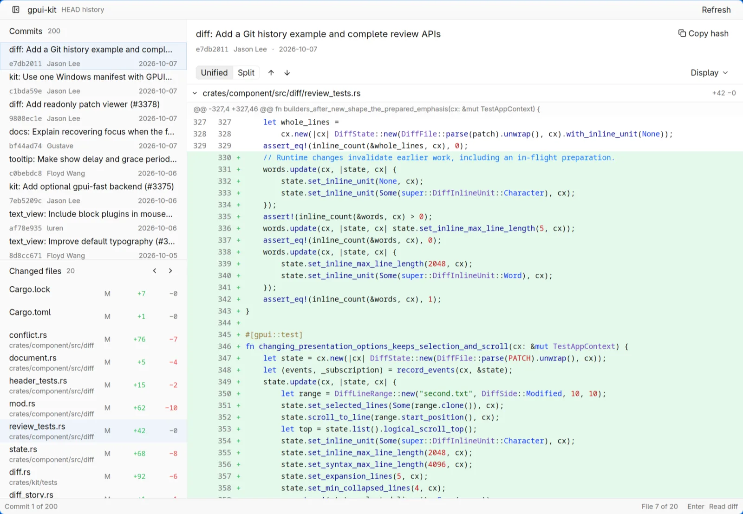Screen dimensions: 743x514
Task: Open changed file document.rs
Action: tap(93, 362)
